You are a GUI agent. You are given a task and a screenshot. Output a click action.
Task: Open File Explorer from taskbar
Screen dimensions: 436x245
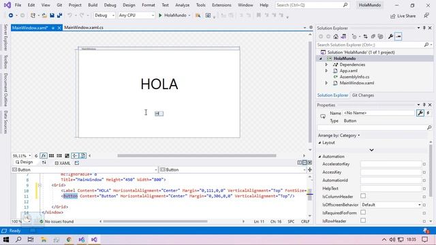44,240
